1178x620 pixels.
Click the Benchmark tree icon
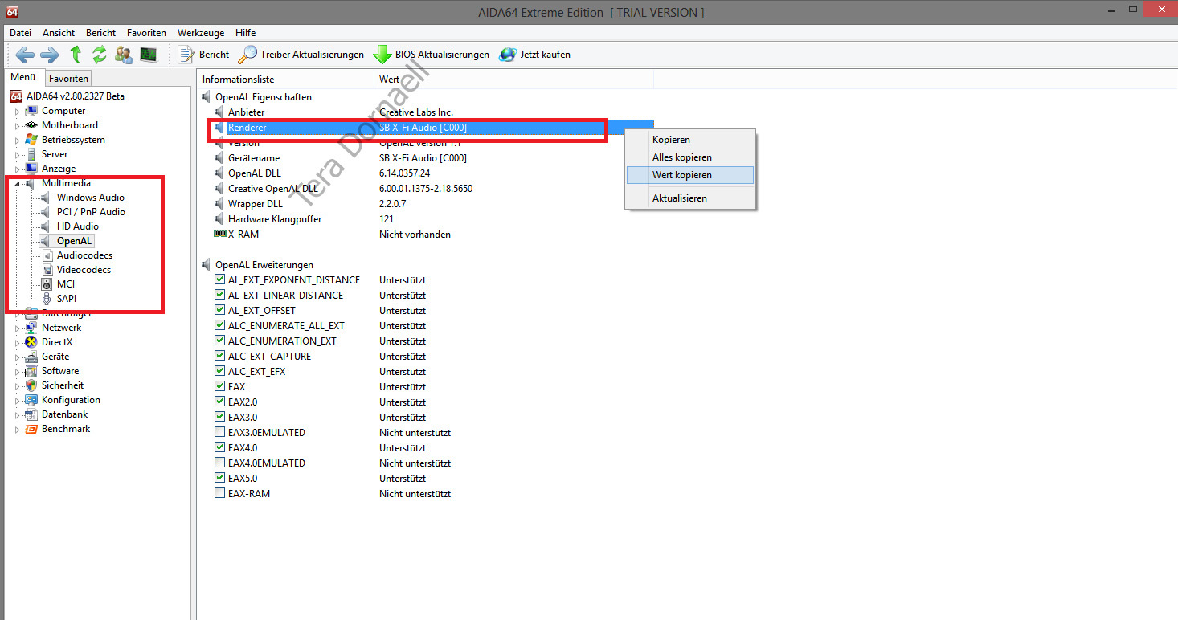click(x=31, y=429)
